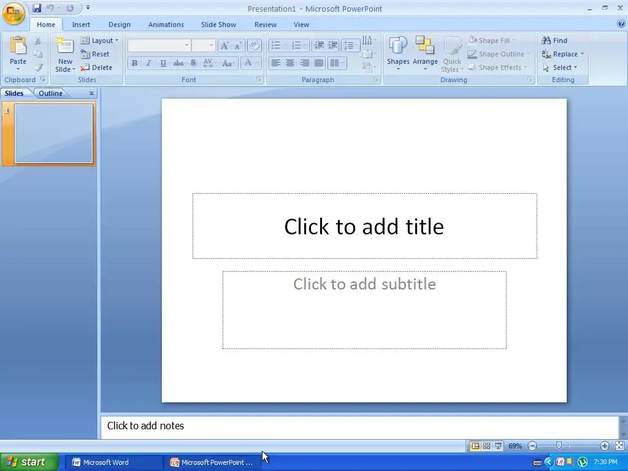Click the Grow Font icon
The image size is (628, 471).
click(224, 45)
